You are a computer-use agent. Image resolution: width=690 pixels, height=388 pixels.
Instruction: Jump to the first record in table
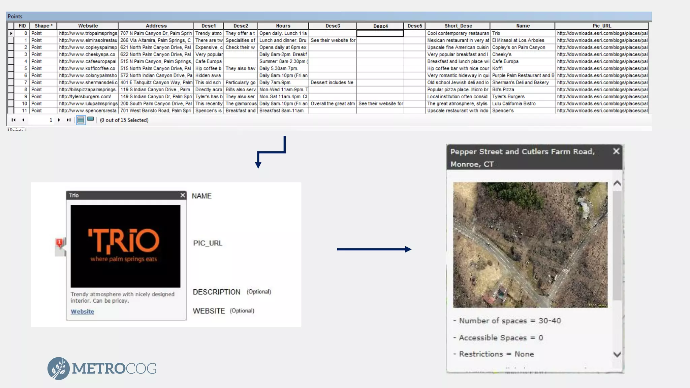pyautogui.click(x=13, y=120)
